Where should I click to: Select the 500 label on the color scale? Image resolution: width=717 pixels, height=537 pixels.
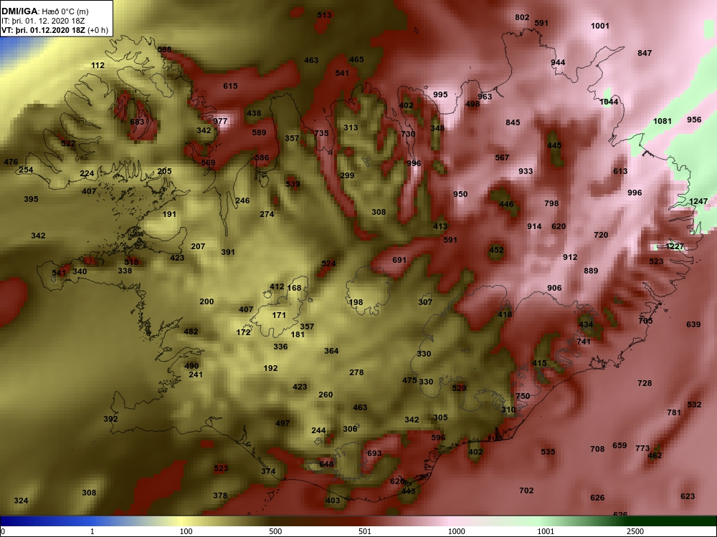(x=275, y=531)
